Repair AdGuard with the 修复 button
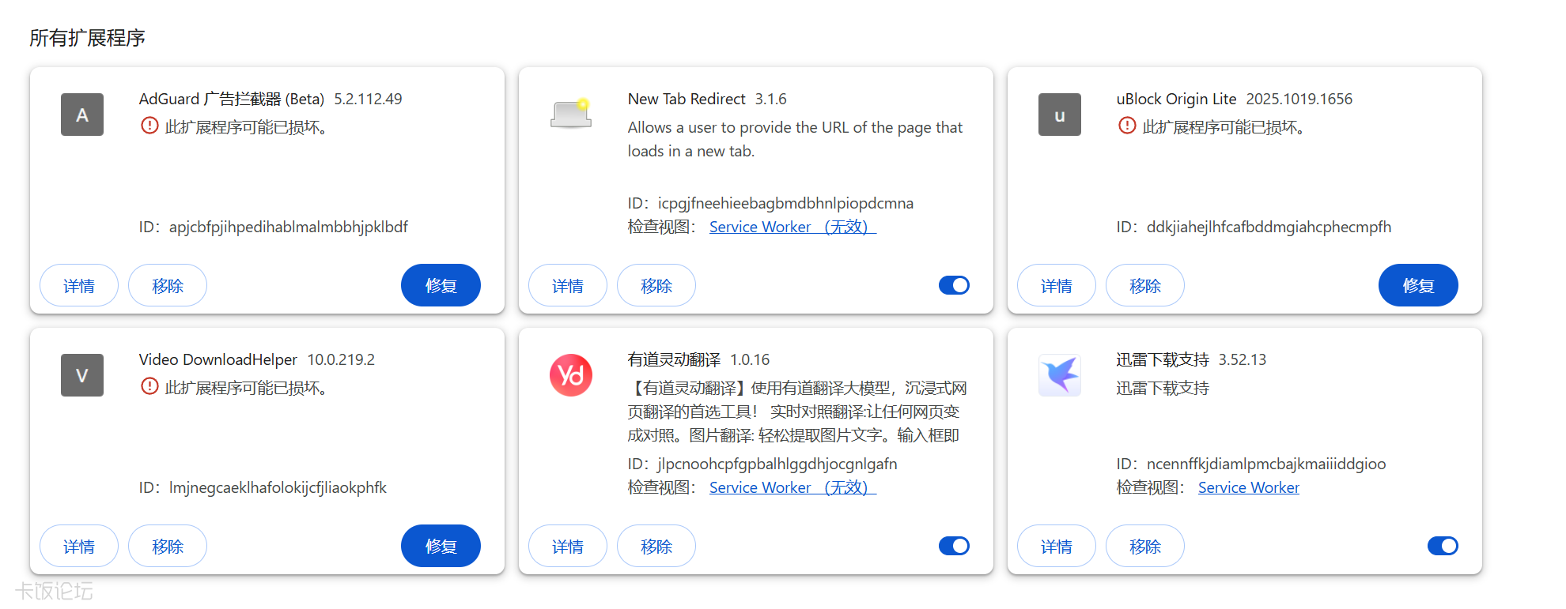This screenshot has height=609, width=1566. tap(441, 285)
